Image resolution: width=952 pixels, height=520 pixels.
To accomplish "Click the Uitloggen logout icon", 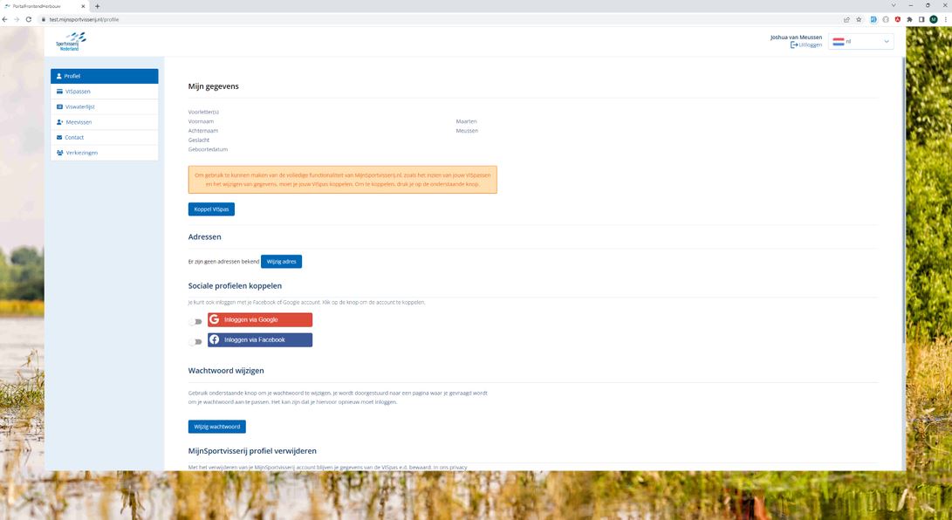I will tap(794, 44).
